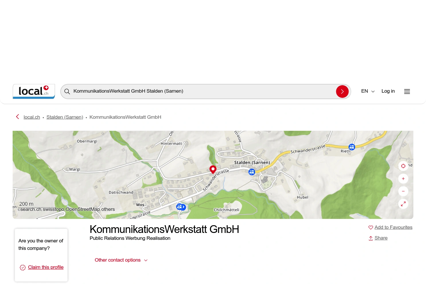Expand the map to fullscreen
Screen dimensions: 426x284
click(x=403, y=204)
